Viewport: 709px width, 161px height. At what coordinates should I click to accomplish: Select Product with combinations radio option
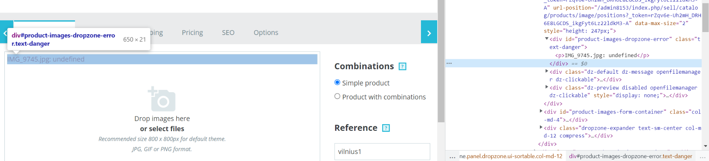coord(337,97)
